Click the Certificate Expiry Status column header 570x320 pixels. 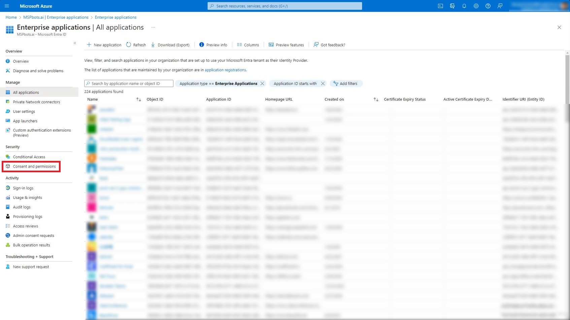(x=405, y=99)
